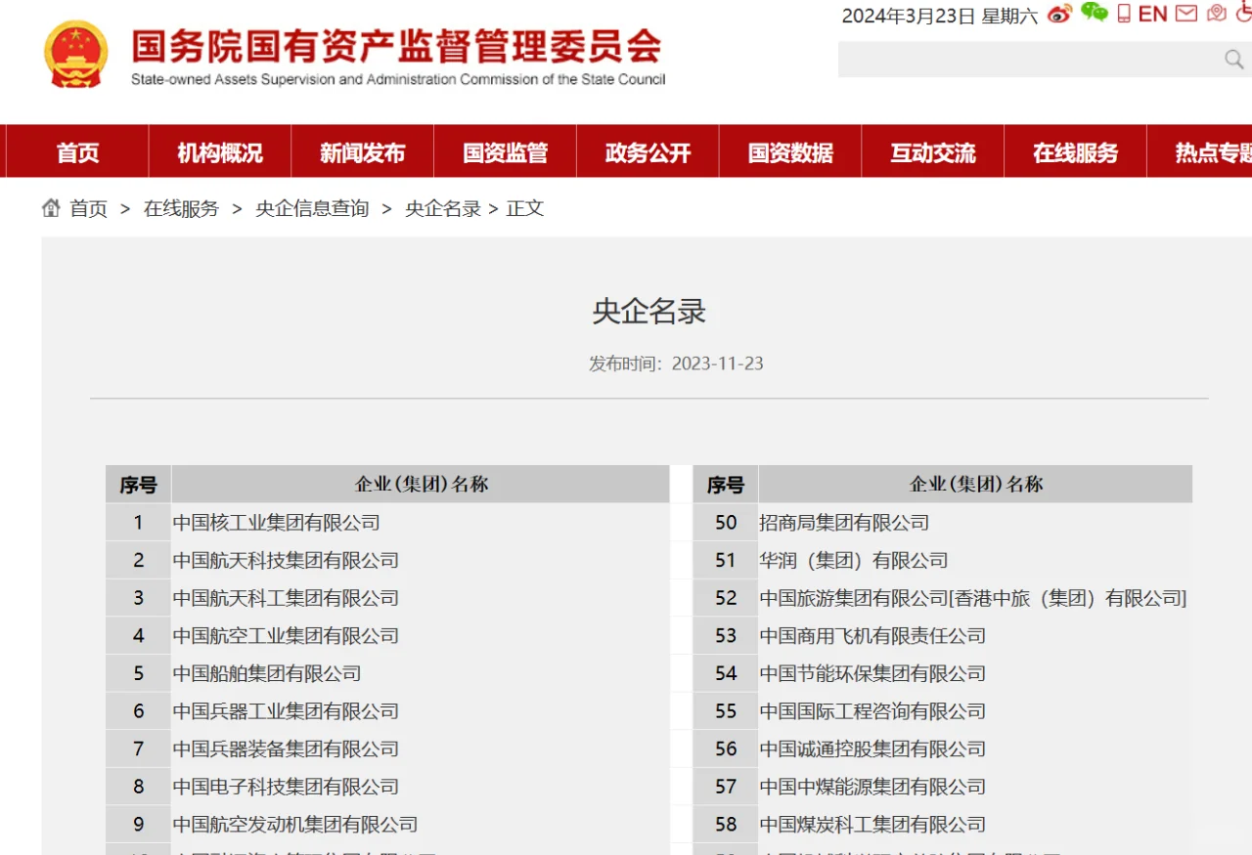Screen dimensions: 1252x855
Task: Click the 序号 header above row 1
Action: point(139,484)
